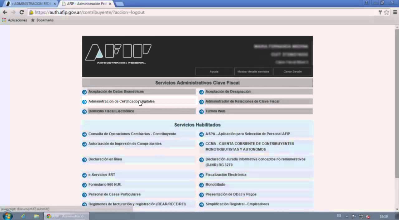This screenshot has height=220, width=399.
Task: Open Personal de Casas Particulares
Action: click(x=114, y=194)
